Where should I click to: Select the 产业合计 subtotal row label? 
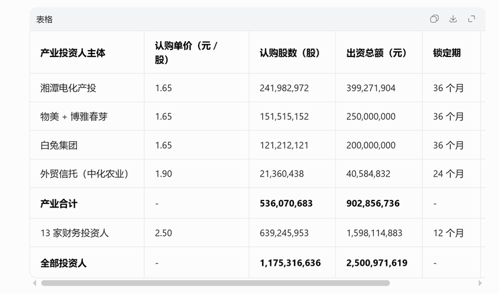click(x=59, y=203)
